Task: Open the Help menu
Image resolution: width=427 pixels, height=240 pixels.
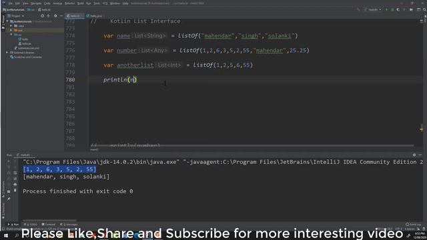Action: (125, 3)
